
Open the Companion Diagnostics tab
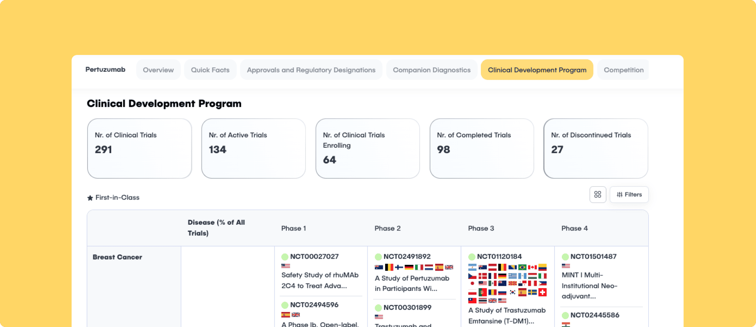coord(432,70)
